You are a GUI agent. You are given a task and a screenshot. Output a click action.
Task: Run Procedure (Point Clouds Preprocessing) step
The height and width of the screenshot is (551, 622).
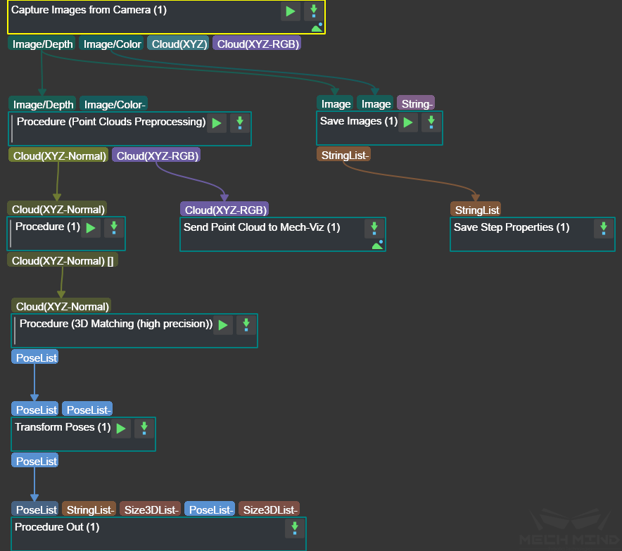217,122
